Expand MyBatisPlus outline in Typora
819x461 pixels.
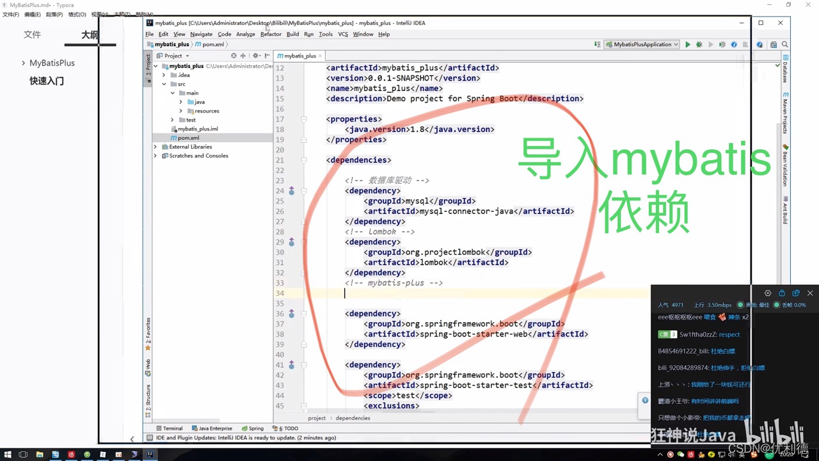click(x=23, y=63)
